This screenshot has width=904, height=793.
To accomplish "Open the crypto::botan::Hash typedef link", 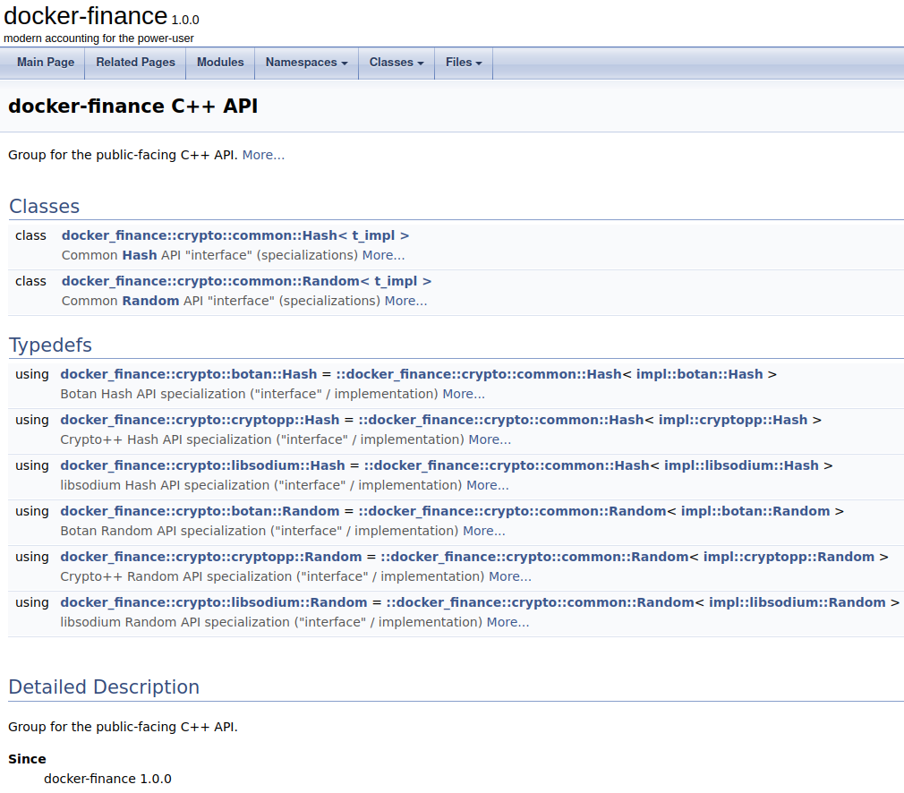I will 188,374.
